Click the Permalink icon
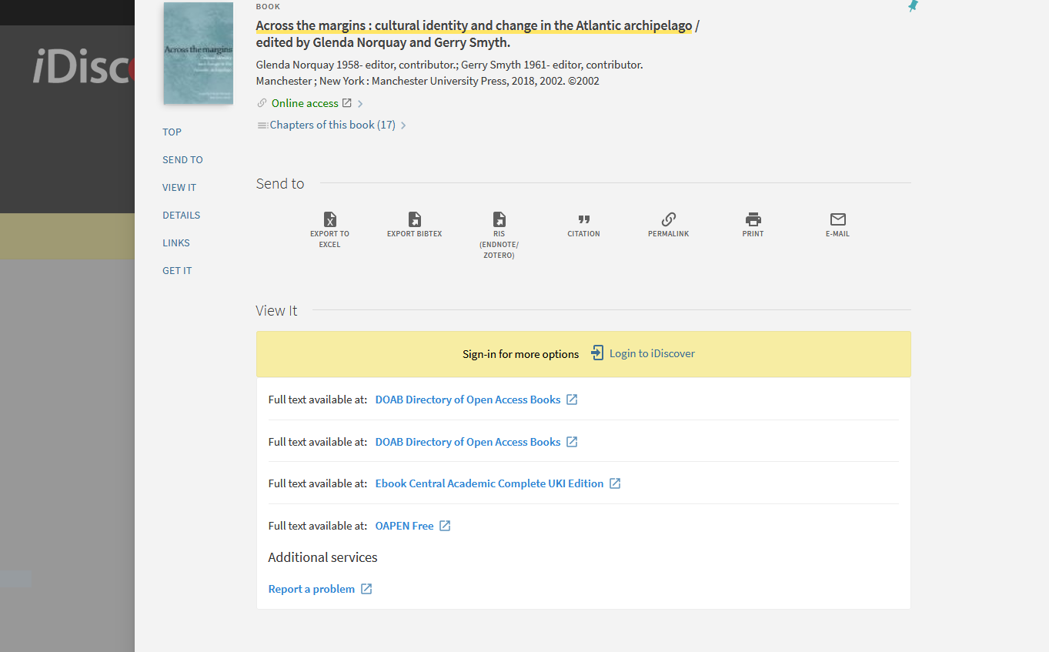Screen dimensions: 1049x652 668,219
